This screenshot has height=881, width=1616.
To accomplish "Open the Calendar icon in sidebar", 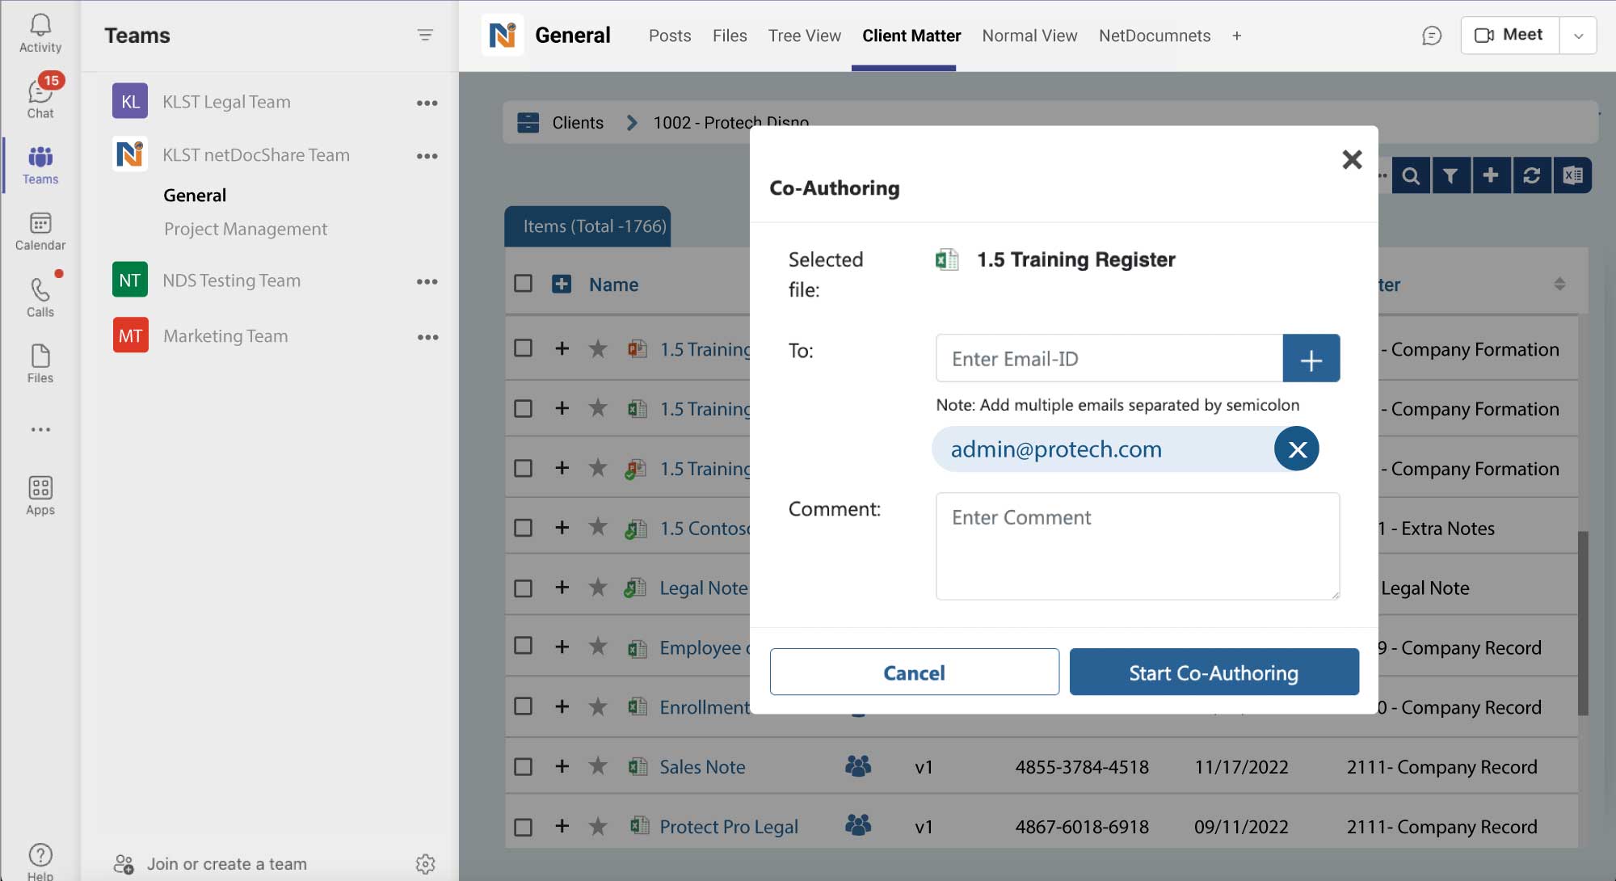I will [x=40, y=232].
